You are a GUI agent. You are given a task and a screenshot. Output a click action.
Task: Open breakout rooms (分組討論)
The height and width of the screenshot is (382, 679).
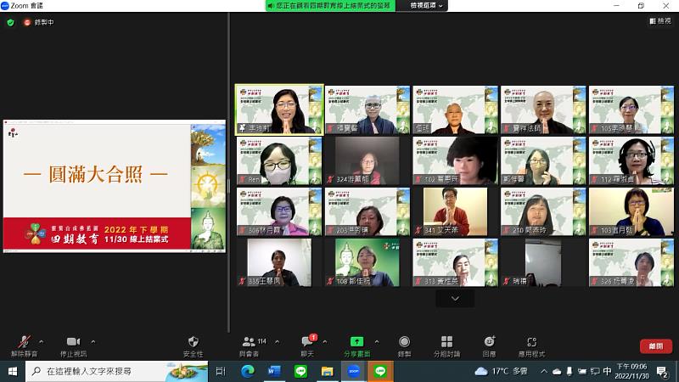[x=446, y=341]
